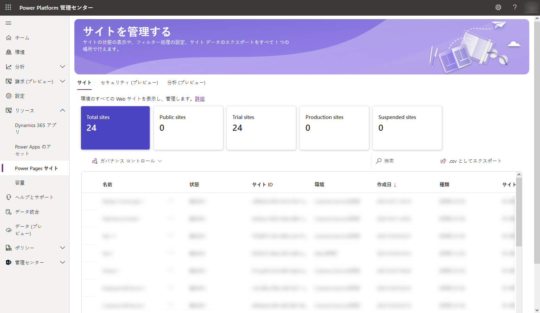Sort by the 環境 column header
The width and height of the screenshot is (540, 313).
click(319, 185)
